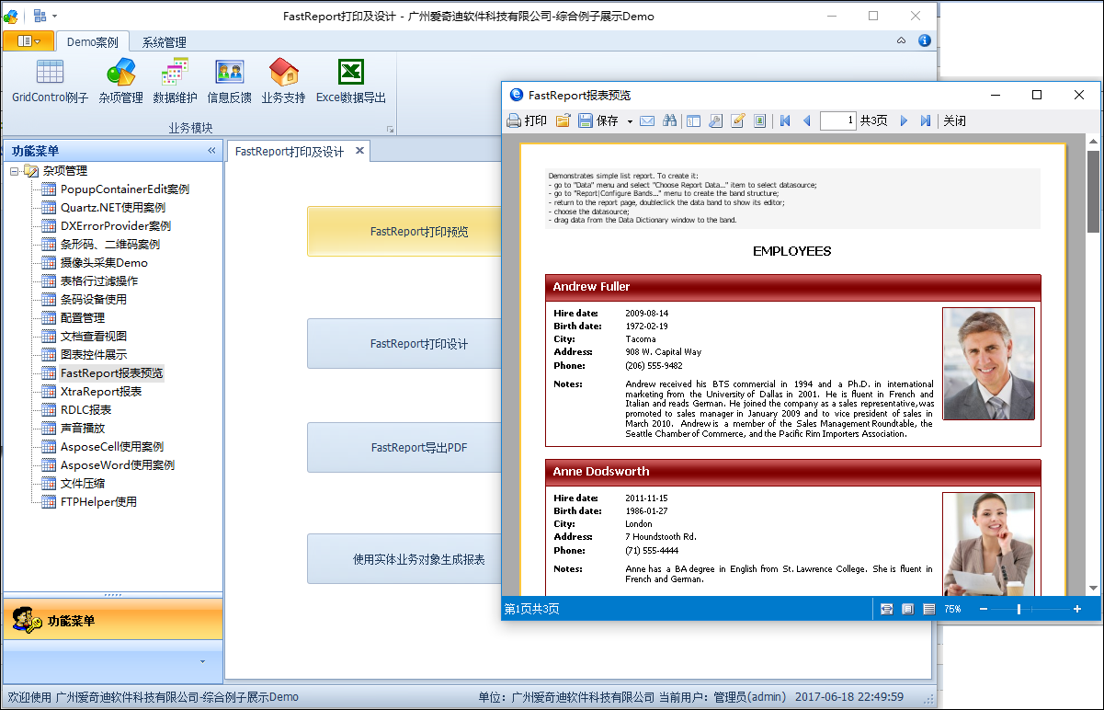Screen dimensions: 1104x710
Task: Open the 业务支持 house icon
Action: tap(283, 72)
